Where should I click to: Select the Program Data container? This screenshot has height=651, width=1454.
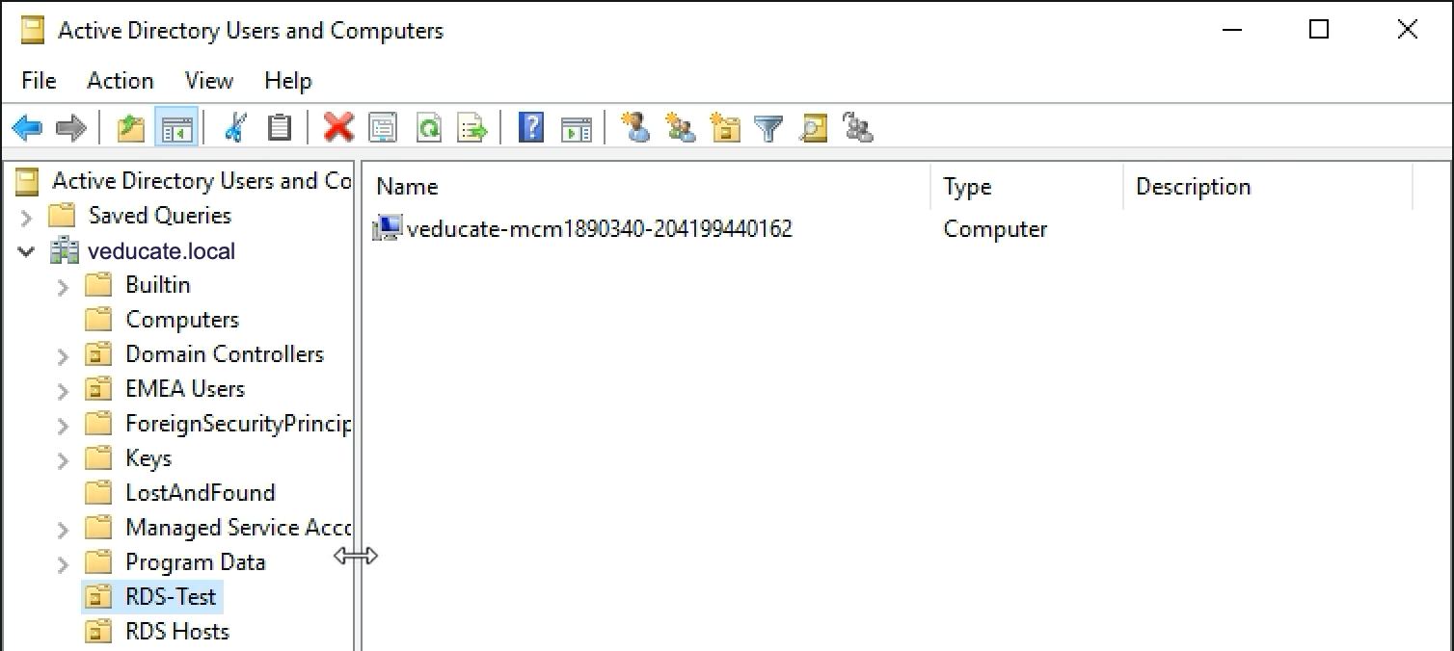click(196, 562)
